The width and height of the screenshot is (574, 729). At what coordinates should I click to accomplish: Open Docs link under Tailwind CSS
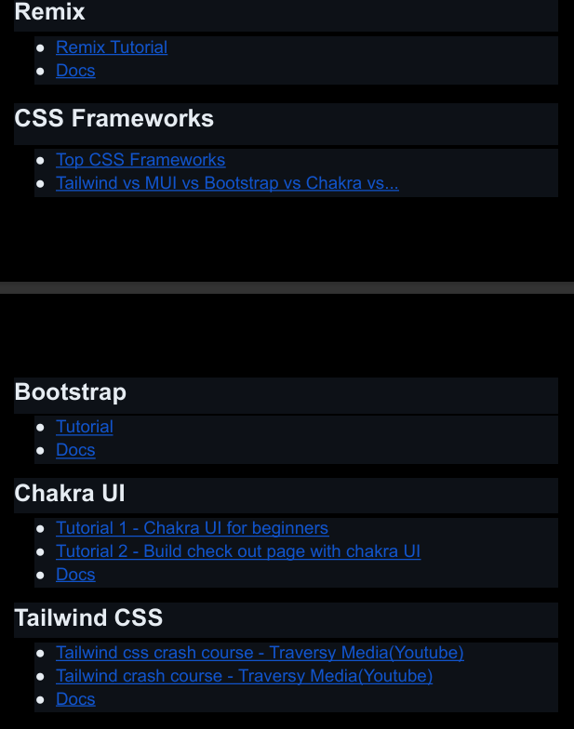click(75, 699)
